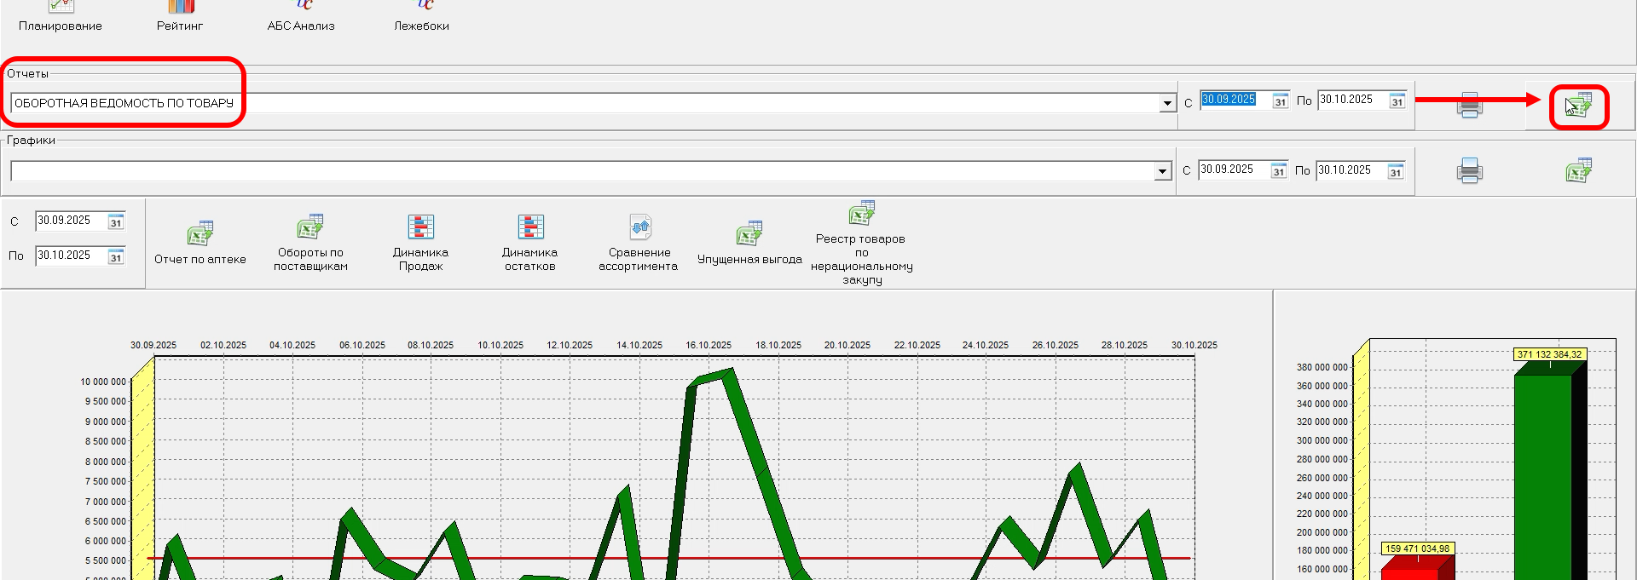1637x580 pixels.
Task: Open Динамика остатков chart
Action: [529, 243]
